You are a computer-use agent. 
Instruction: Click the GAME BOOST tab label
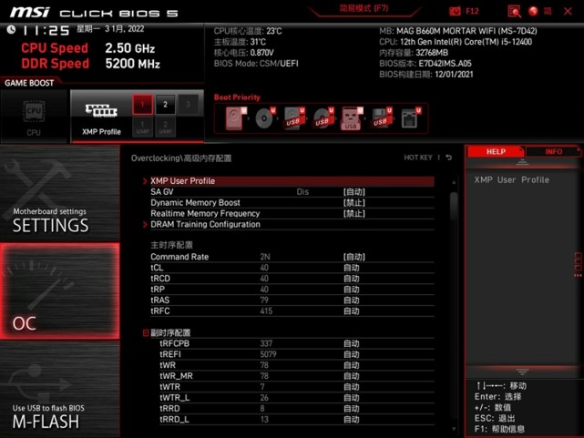click(29, 83)
